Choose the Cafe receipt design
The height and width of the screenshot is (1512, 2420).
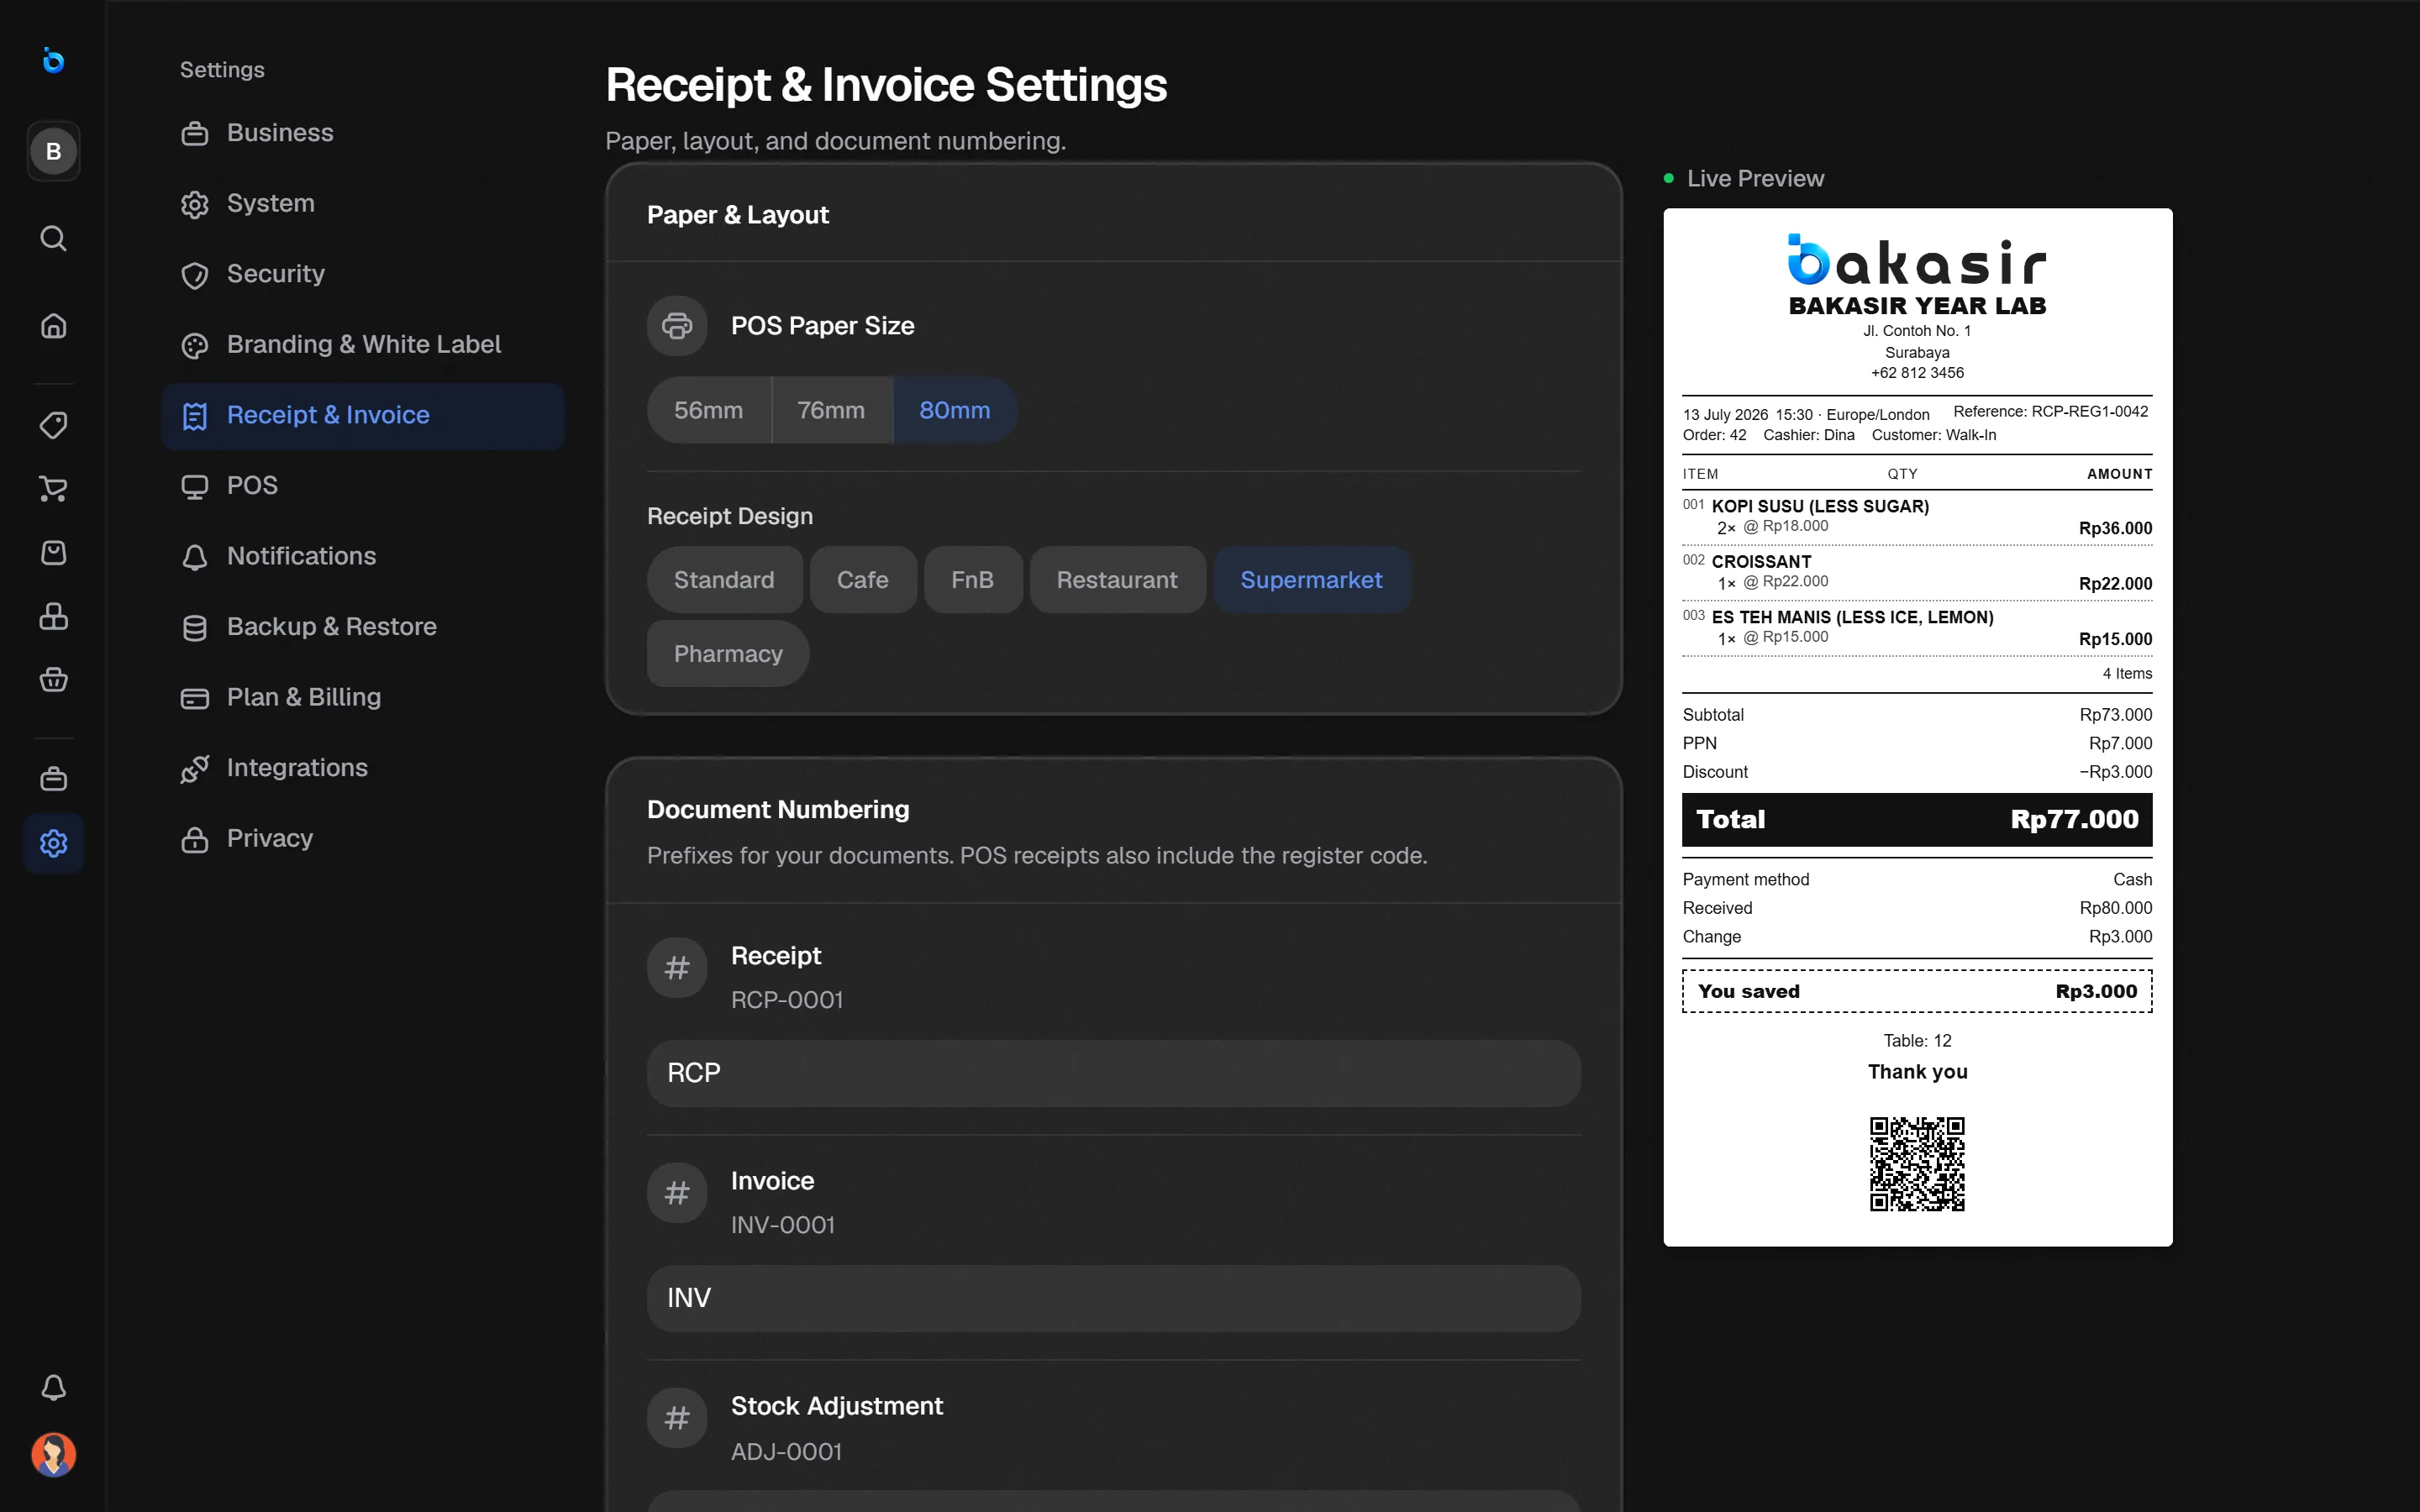coord(863,580)
